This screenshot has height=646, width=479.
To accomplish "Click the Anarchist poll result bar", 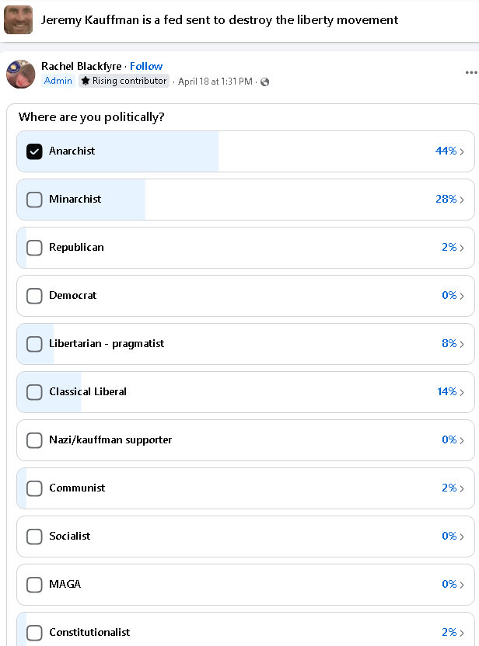I will pos(246,151).
